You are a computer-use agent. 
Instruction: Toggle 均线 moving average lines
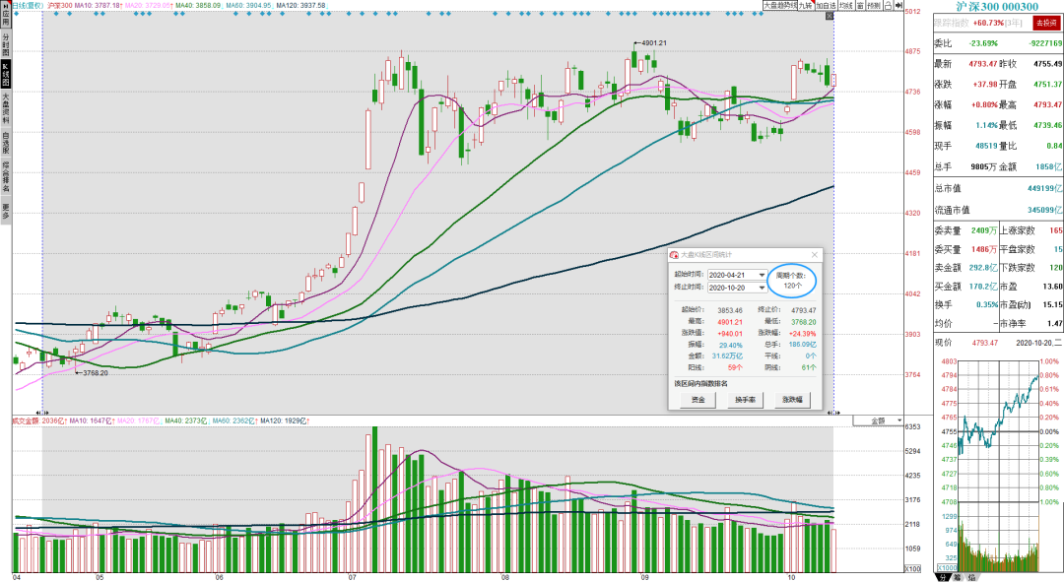click(846, 5)
